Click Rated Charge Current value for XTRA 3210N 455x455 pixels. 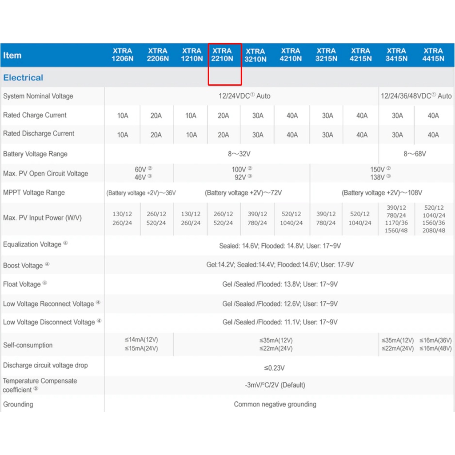click(x=258, y=116)
